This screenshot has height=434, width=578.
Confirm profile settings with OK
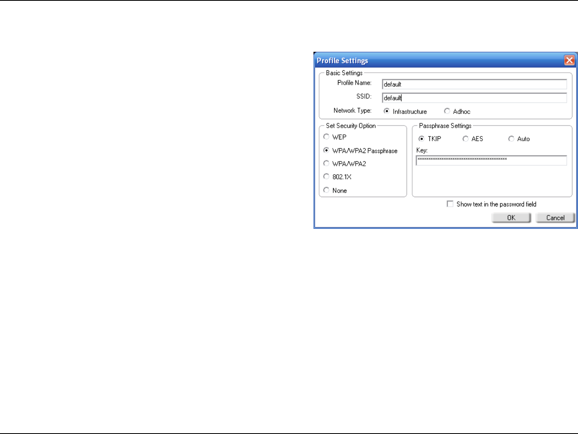pyautogui.click(x=511, y=218)
